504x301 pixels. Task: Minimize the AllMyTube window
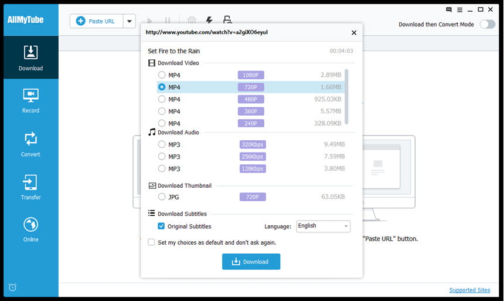tap(470, 10)
